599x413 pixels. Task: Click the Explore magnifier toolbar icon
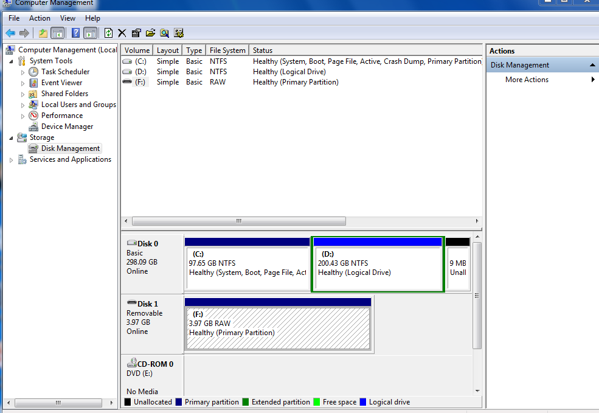[165, 33]
